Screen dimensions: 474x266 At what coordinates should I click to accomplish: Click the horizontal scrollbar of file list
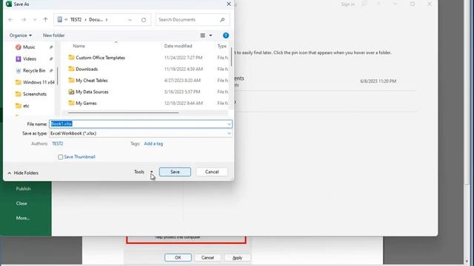(124, 113)
